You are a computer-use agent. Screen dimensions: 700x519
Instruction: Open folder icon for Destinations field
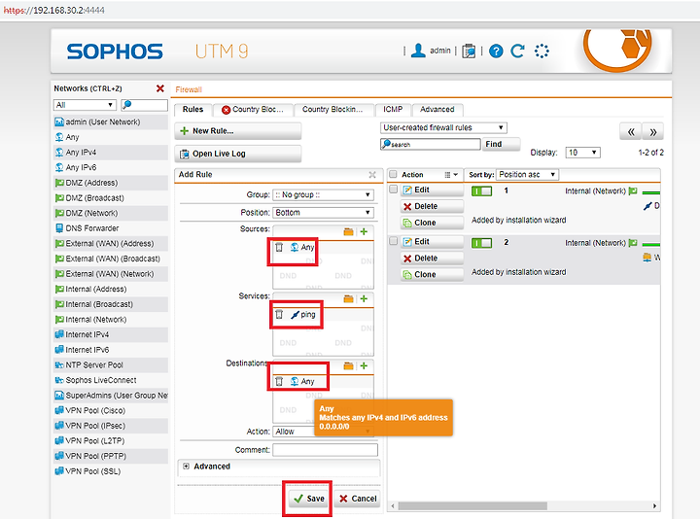click(x=349, y=366)
